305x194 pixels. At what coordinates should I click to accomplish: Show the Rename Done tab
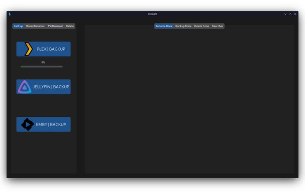pos(164,26)
